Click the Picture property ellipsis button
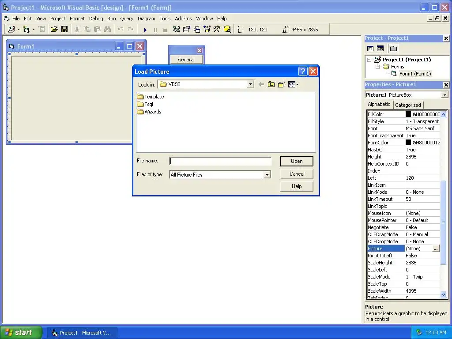The image size is (452, 339). pyautogui.click(x=436, y=249)
